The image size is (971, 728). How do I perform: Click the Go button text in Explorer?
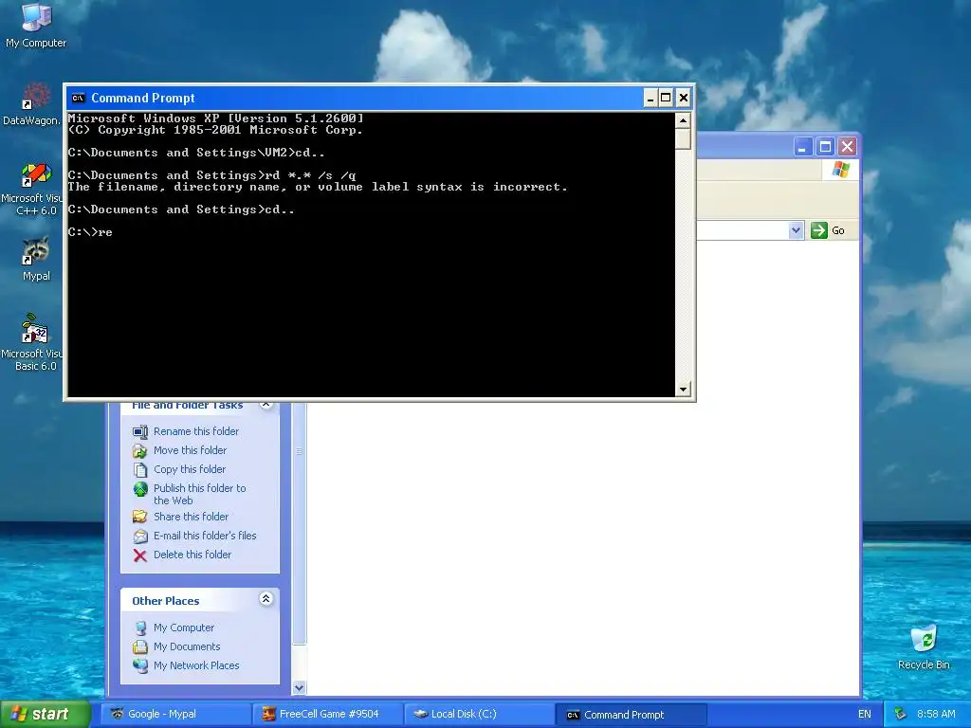(x=838, y=230)
